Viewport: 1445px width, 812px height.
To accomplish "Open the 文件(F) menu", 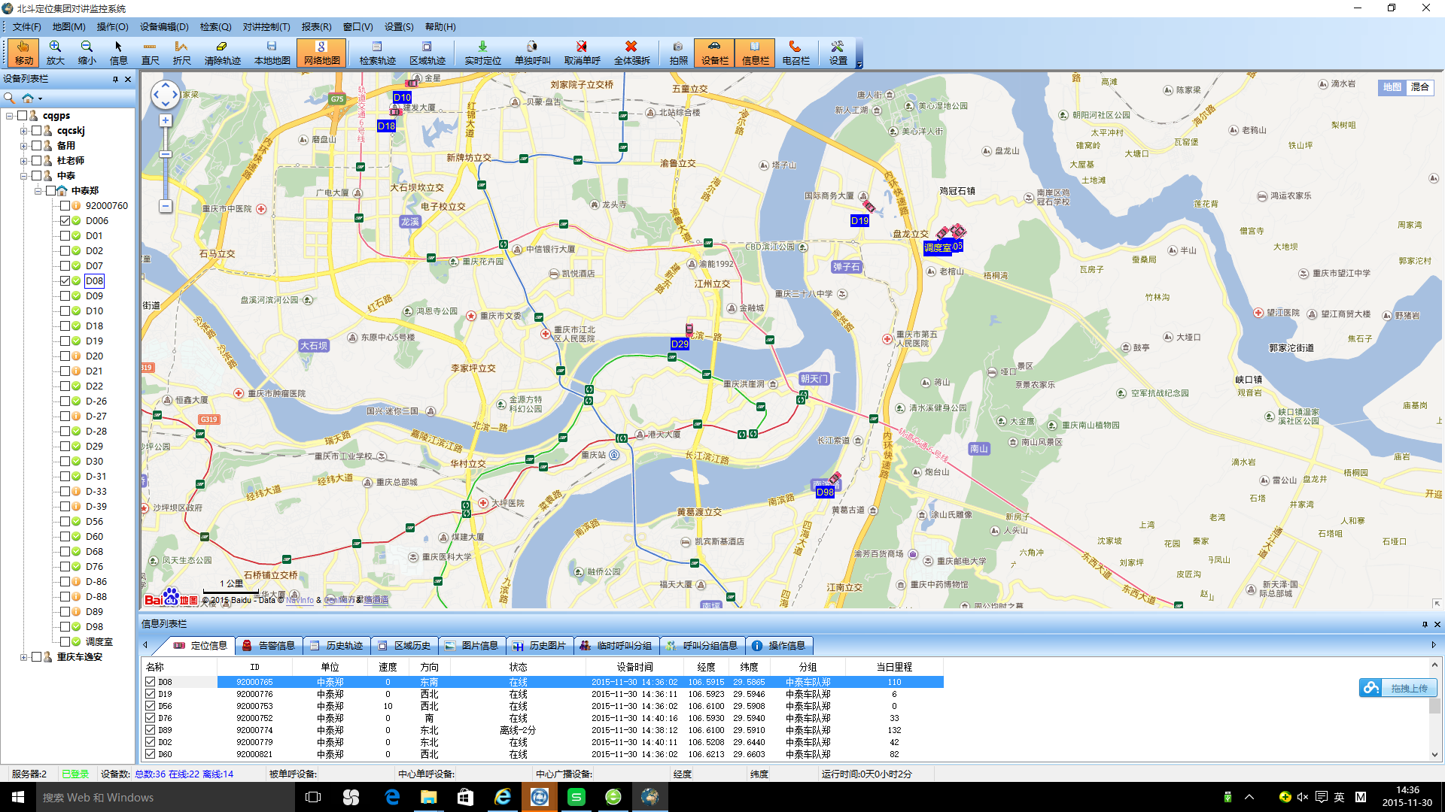I will coord(26,26).
